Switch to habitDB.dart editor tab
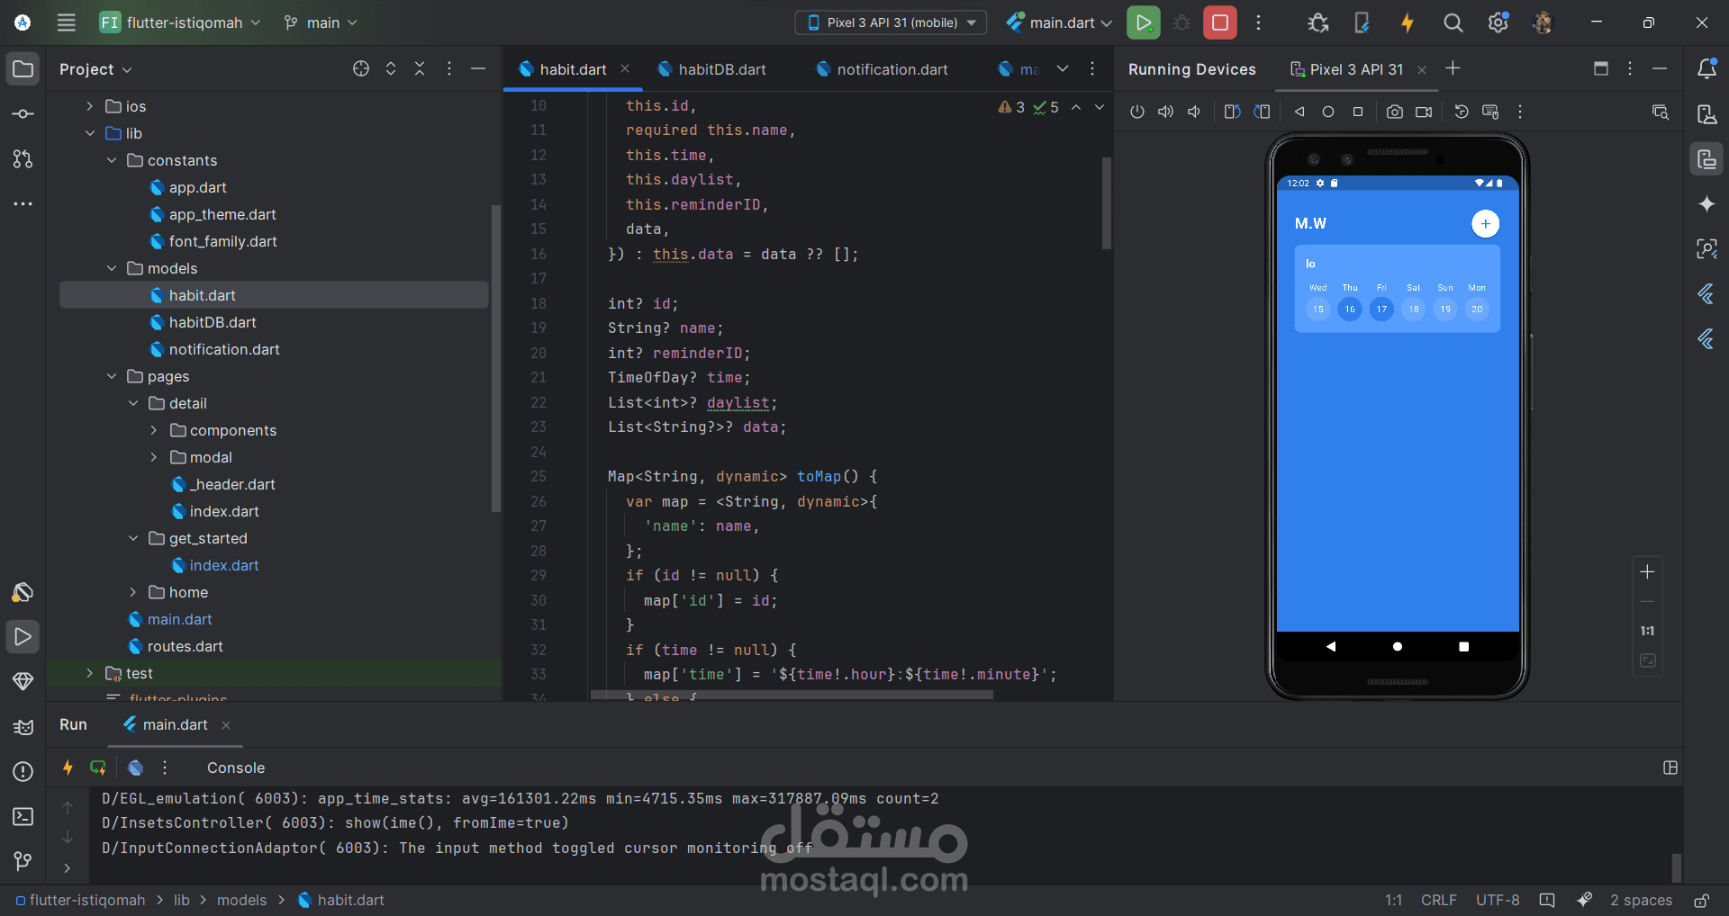Viewport: 1729px width, 916px height. tap(711, 69)
